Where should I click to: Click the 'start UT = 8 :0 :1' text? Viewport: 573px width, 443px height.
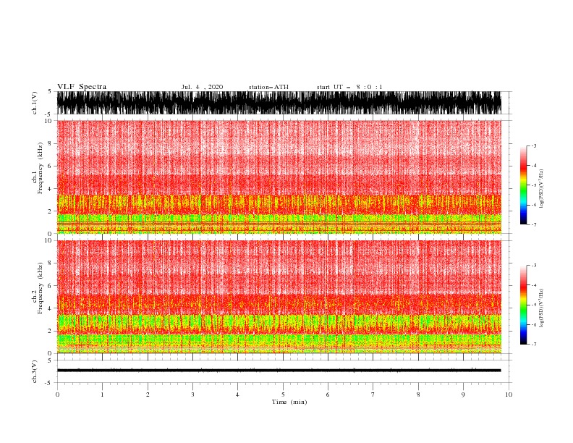[x=349, y=87]
